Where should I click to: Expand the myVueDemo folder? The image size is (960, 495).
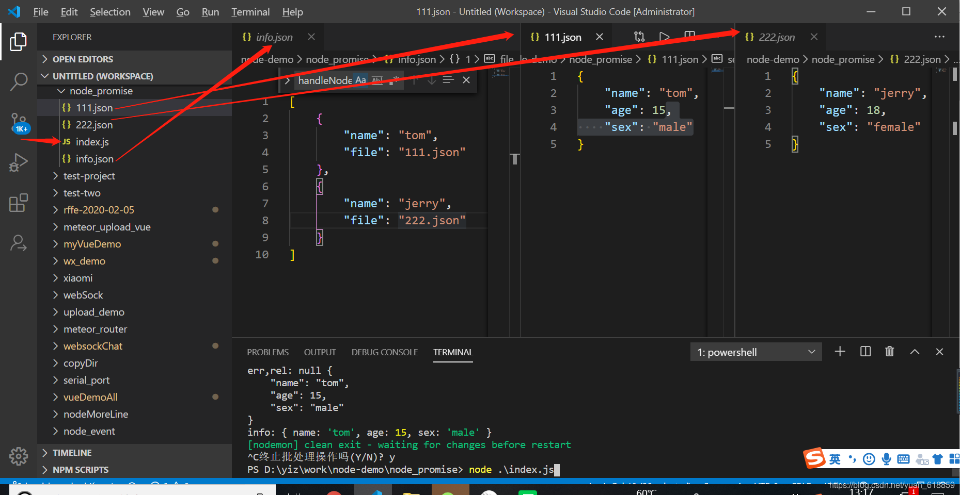click(x=135, y=244)
